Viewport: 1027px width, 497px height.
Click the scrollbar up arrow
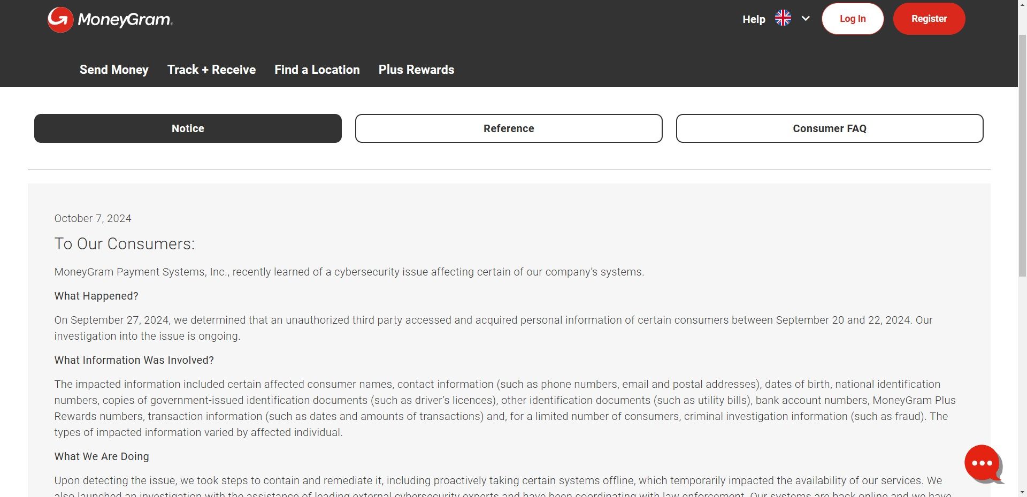[x=1022, y=4]
